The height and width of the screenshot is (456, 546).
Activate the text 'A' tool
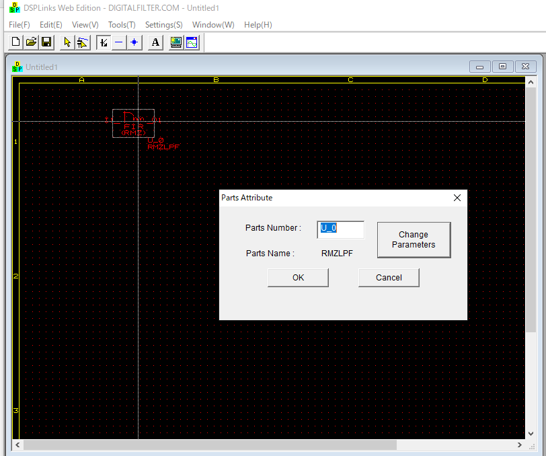click(155, 42)
